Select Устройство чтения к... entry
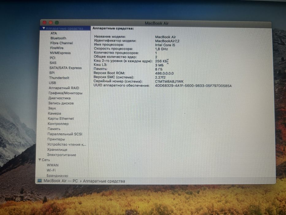286x215 pixels. [67, 144]
